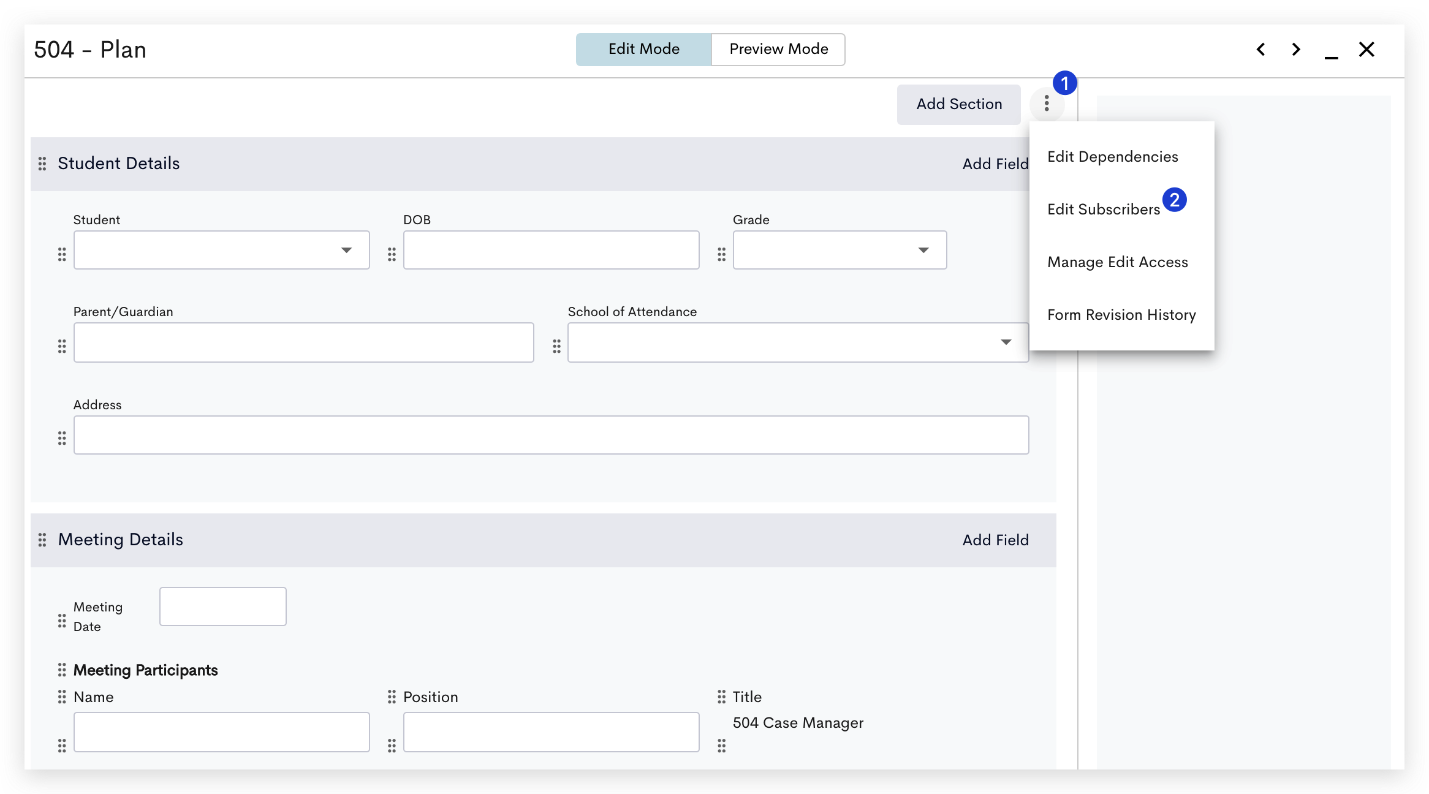
Task: Select Edit Subscribers menu entry
Action: [1104, 210]
